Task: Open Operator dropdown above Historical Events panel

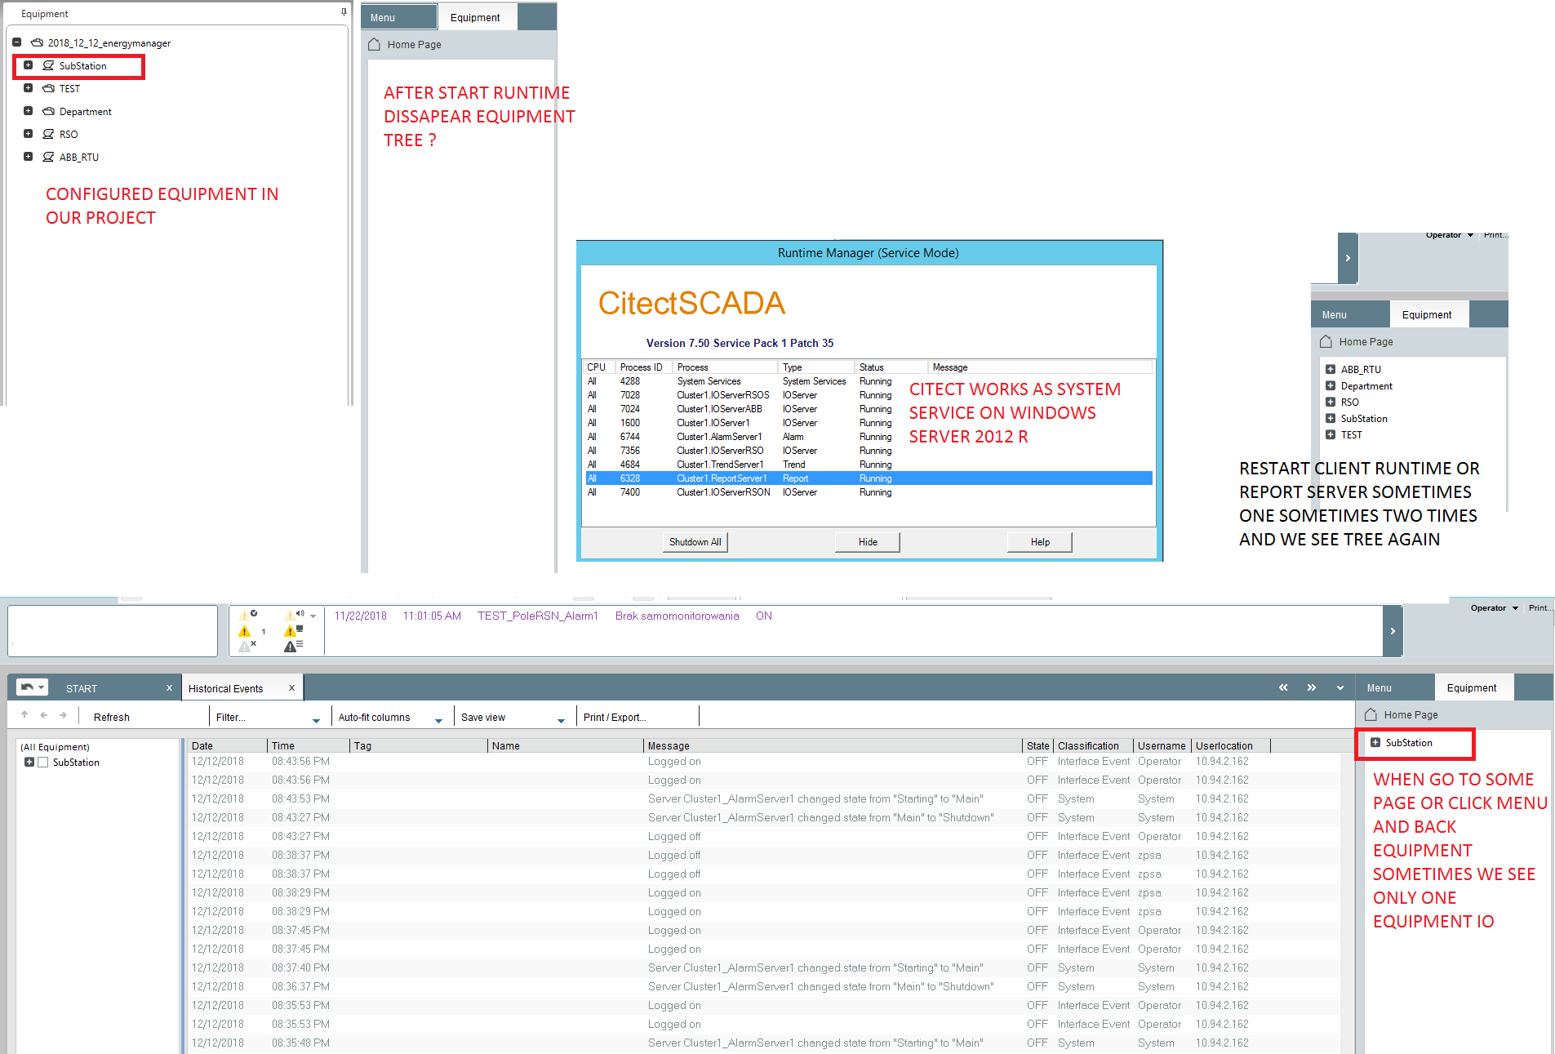Action: (1495, 607)
